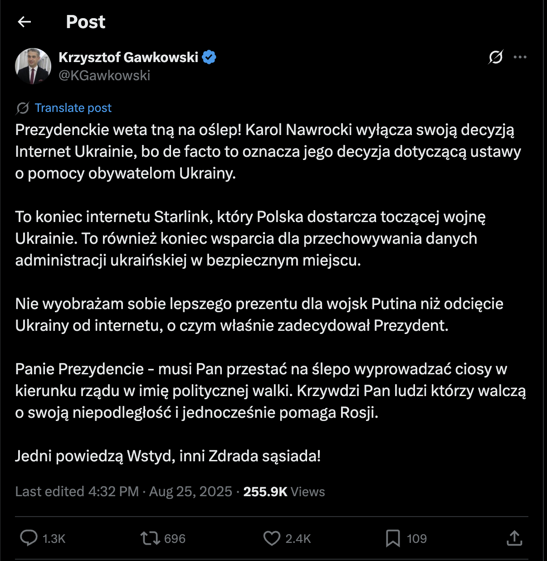Open Grok analysis for this post
547x561 pixels.
(496, 58)
